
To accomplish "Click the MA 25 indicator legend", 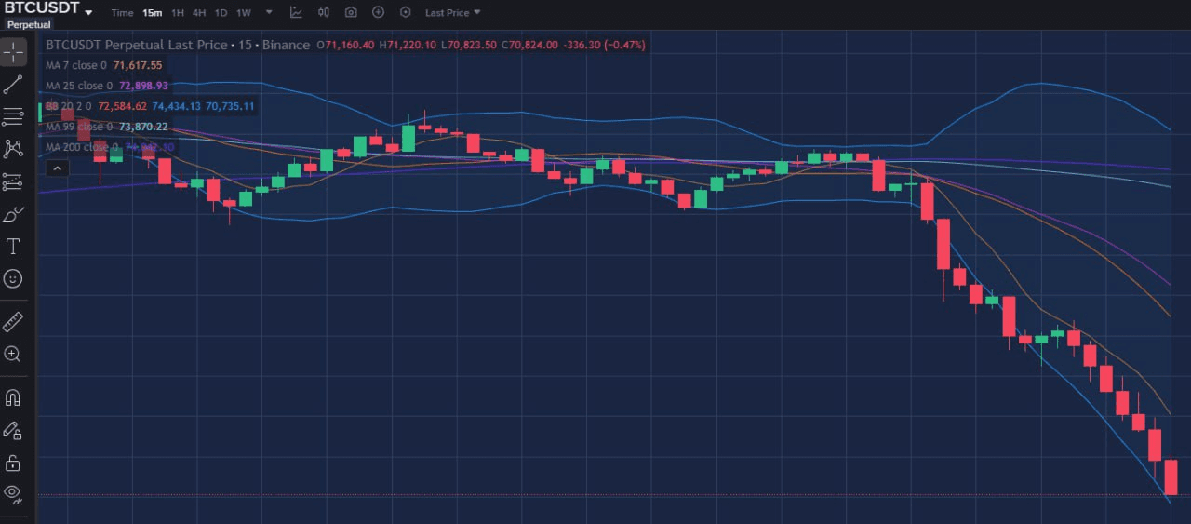I will tap(106, 86).
